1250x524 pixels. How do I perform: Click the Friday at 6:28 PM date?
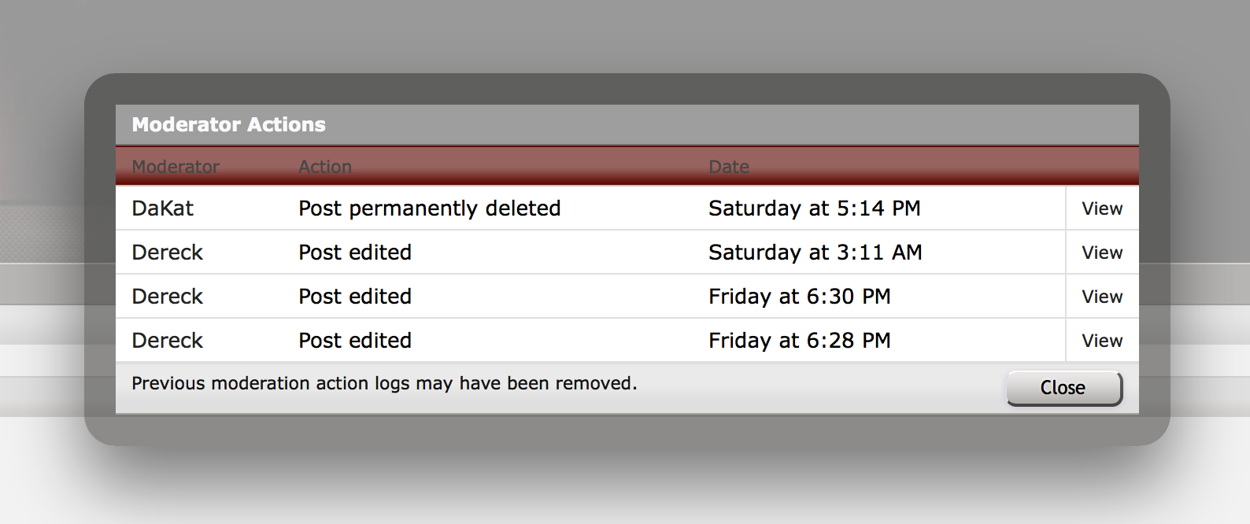[x=800, y=341]
